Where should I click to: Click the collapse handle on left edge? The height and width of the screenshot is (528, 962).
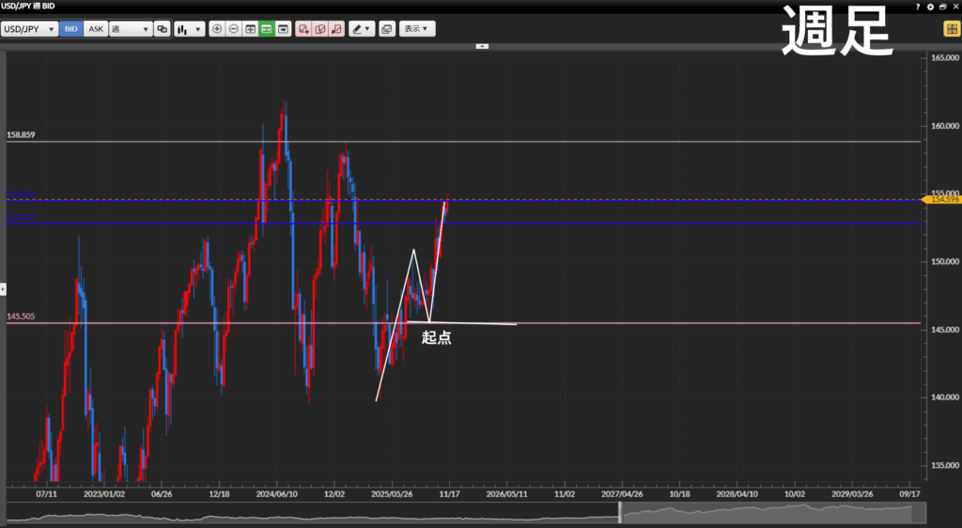click(4, 288)
